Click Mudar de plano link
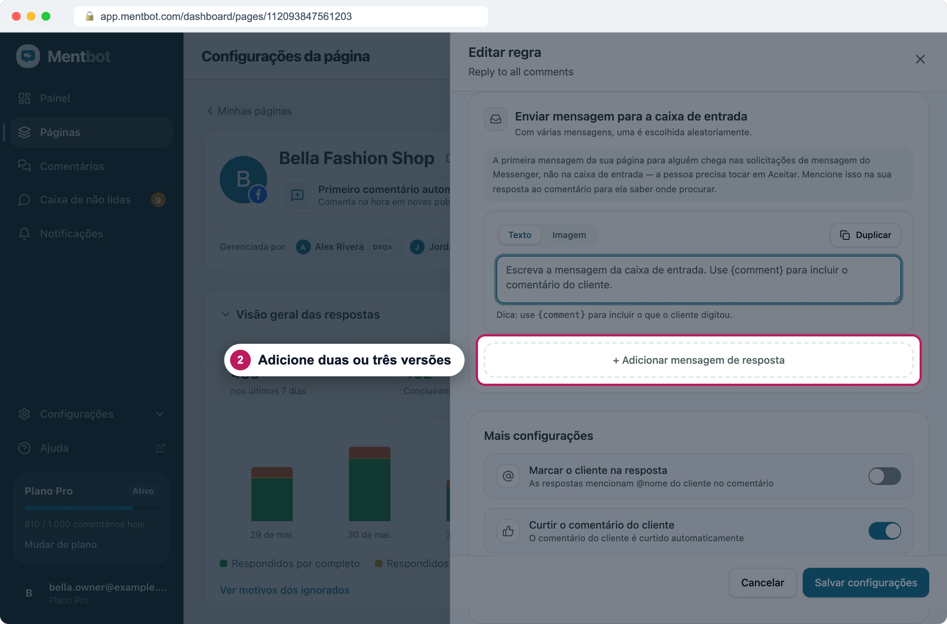The image size is (947, 624). click(61, 545)
